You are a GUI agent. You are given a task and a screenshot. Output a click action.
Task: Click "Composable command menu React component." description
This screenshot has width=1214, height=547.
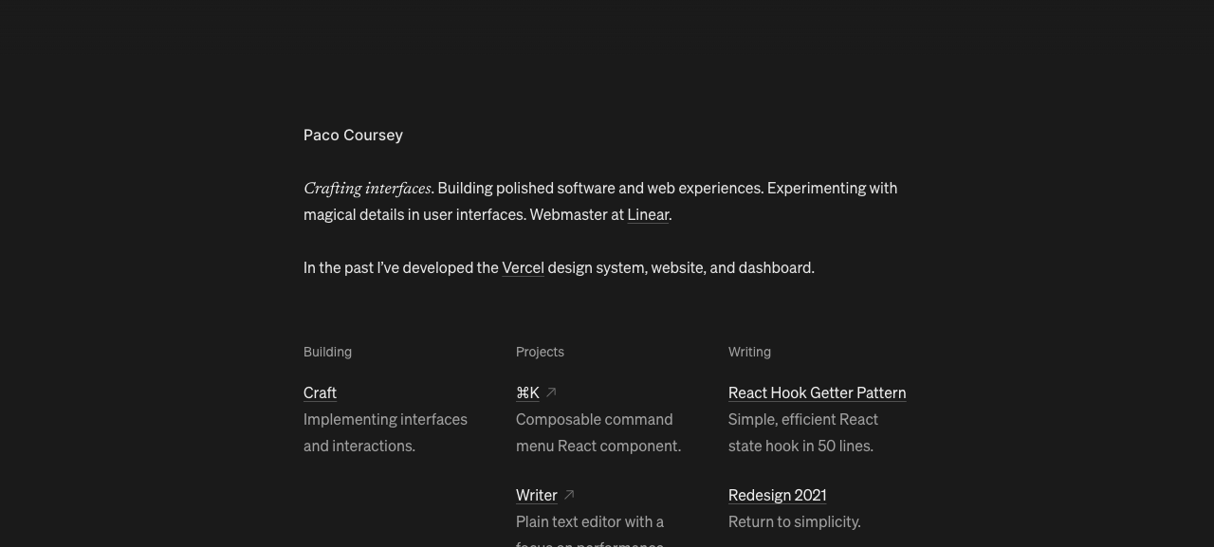pyautogui.click(x=598, y=432)
